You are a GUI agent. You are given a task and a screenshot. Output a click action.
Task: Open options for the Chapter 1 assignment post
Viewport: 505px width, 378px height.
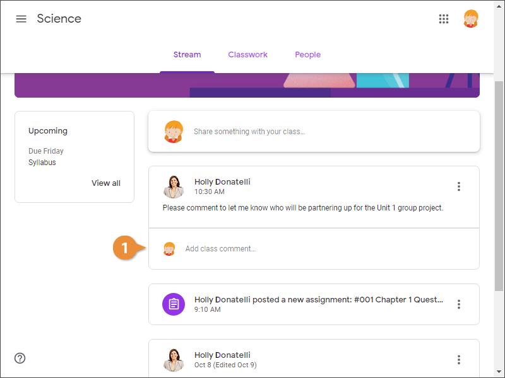point(459,304)
